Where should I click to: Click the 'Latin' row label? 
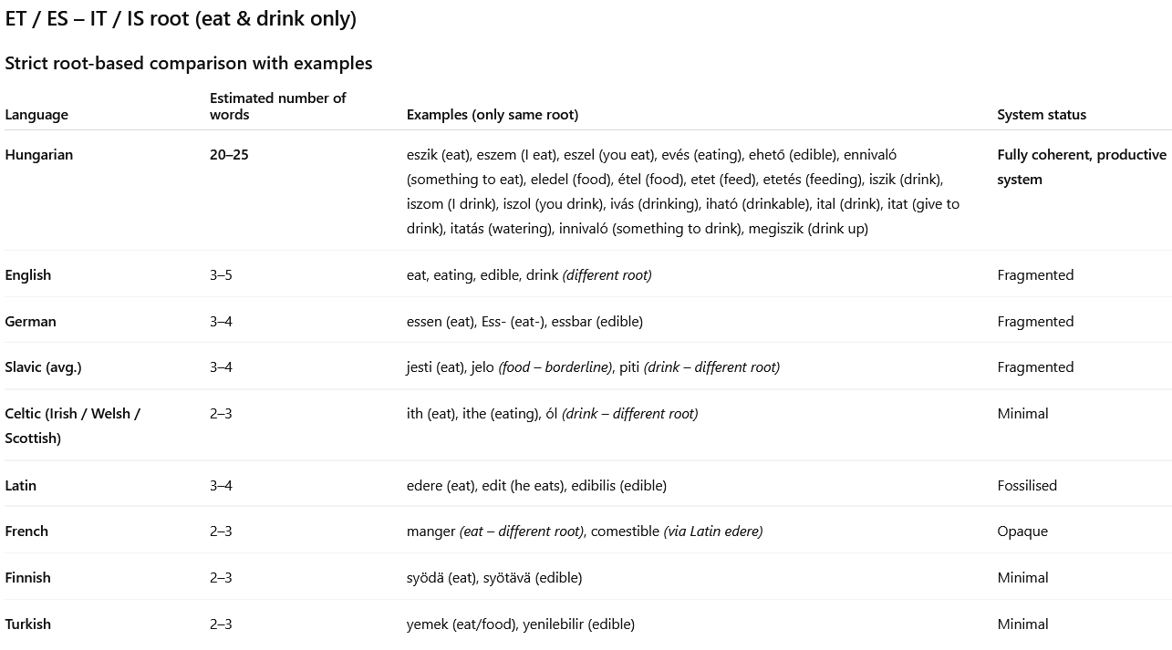pyautogui.click(x=21, y=486)
